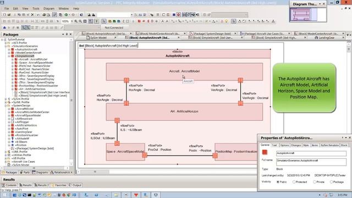Click the New document toolbar icon
Screen dimensions: 352x198
coord(5,15)
